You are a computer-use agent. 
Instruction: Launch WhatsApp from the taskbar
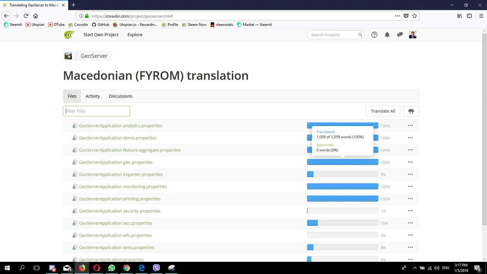[111, 268]
